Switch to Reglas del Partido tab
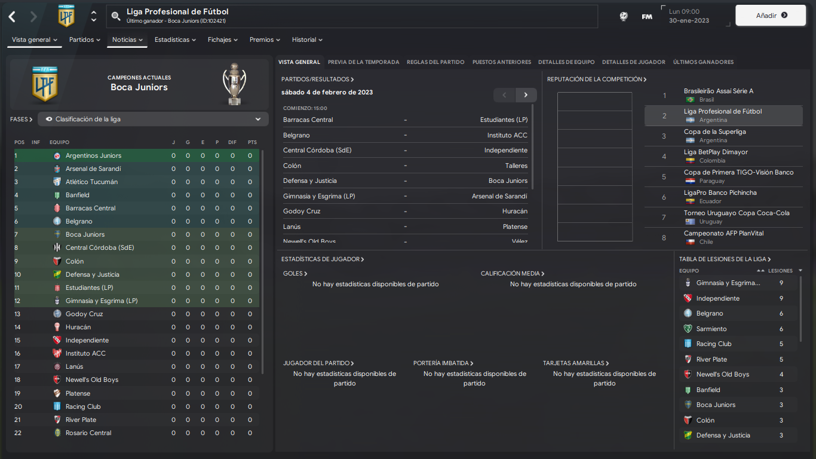Image resolution: width=816 pixels, height=459 pixels. pos(435,62)
